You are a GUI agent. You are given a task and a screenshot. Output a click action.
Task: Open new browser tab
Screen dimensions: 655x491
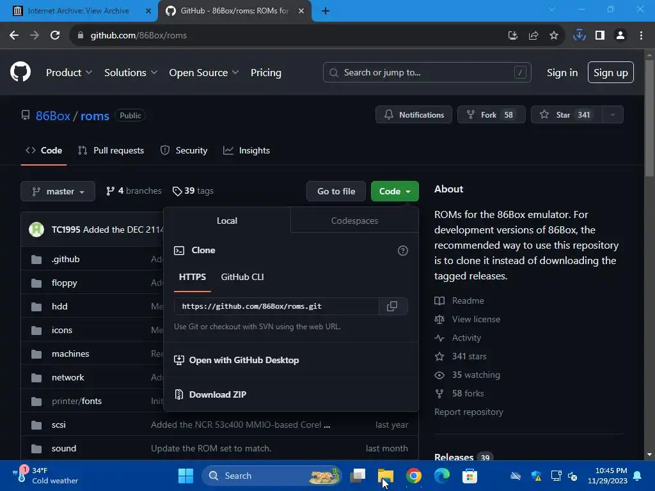click(326, 11)
